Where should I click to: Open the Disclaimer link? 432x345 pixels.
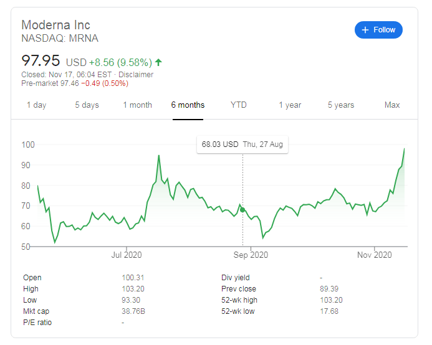tap(136, 75)
